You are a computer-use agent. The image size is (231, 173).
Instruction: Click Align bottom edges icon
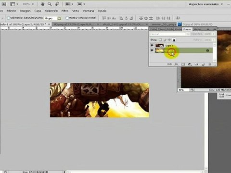pos(114,18)
